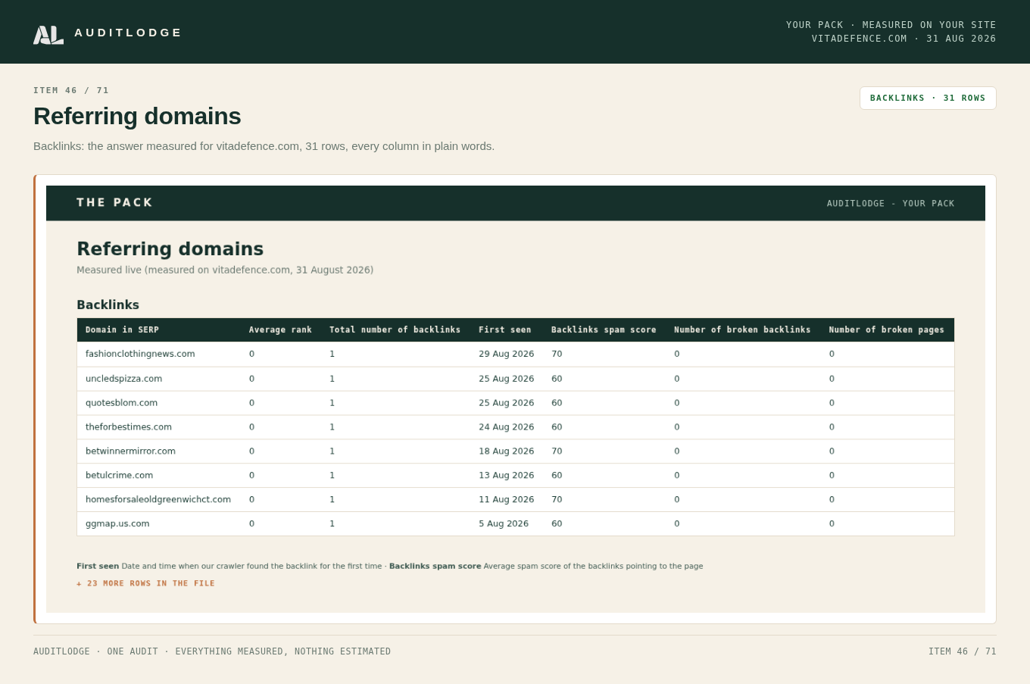
Task: Click the Measured live subtitle under Referring domains
Action: pyautogui.click(x=225, y=270)
